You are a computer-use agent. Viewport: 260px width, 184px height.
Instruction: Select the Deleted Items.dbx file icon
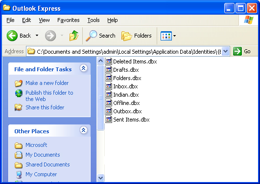tap(109, 61)
